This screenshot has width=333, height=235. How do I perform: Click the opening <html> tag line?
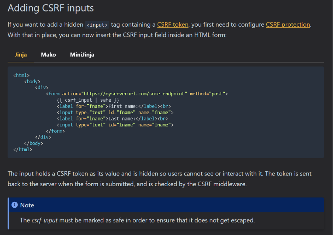(21, 75)
